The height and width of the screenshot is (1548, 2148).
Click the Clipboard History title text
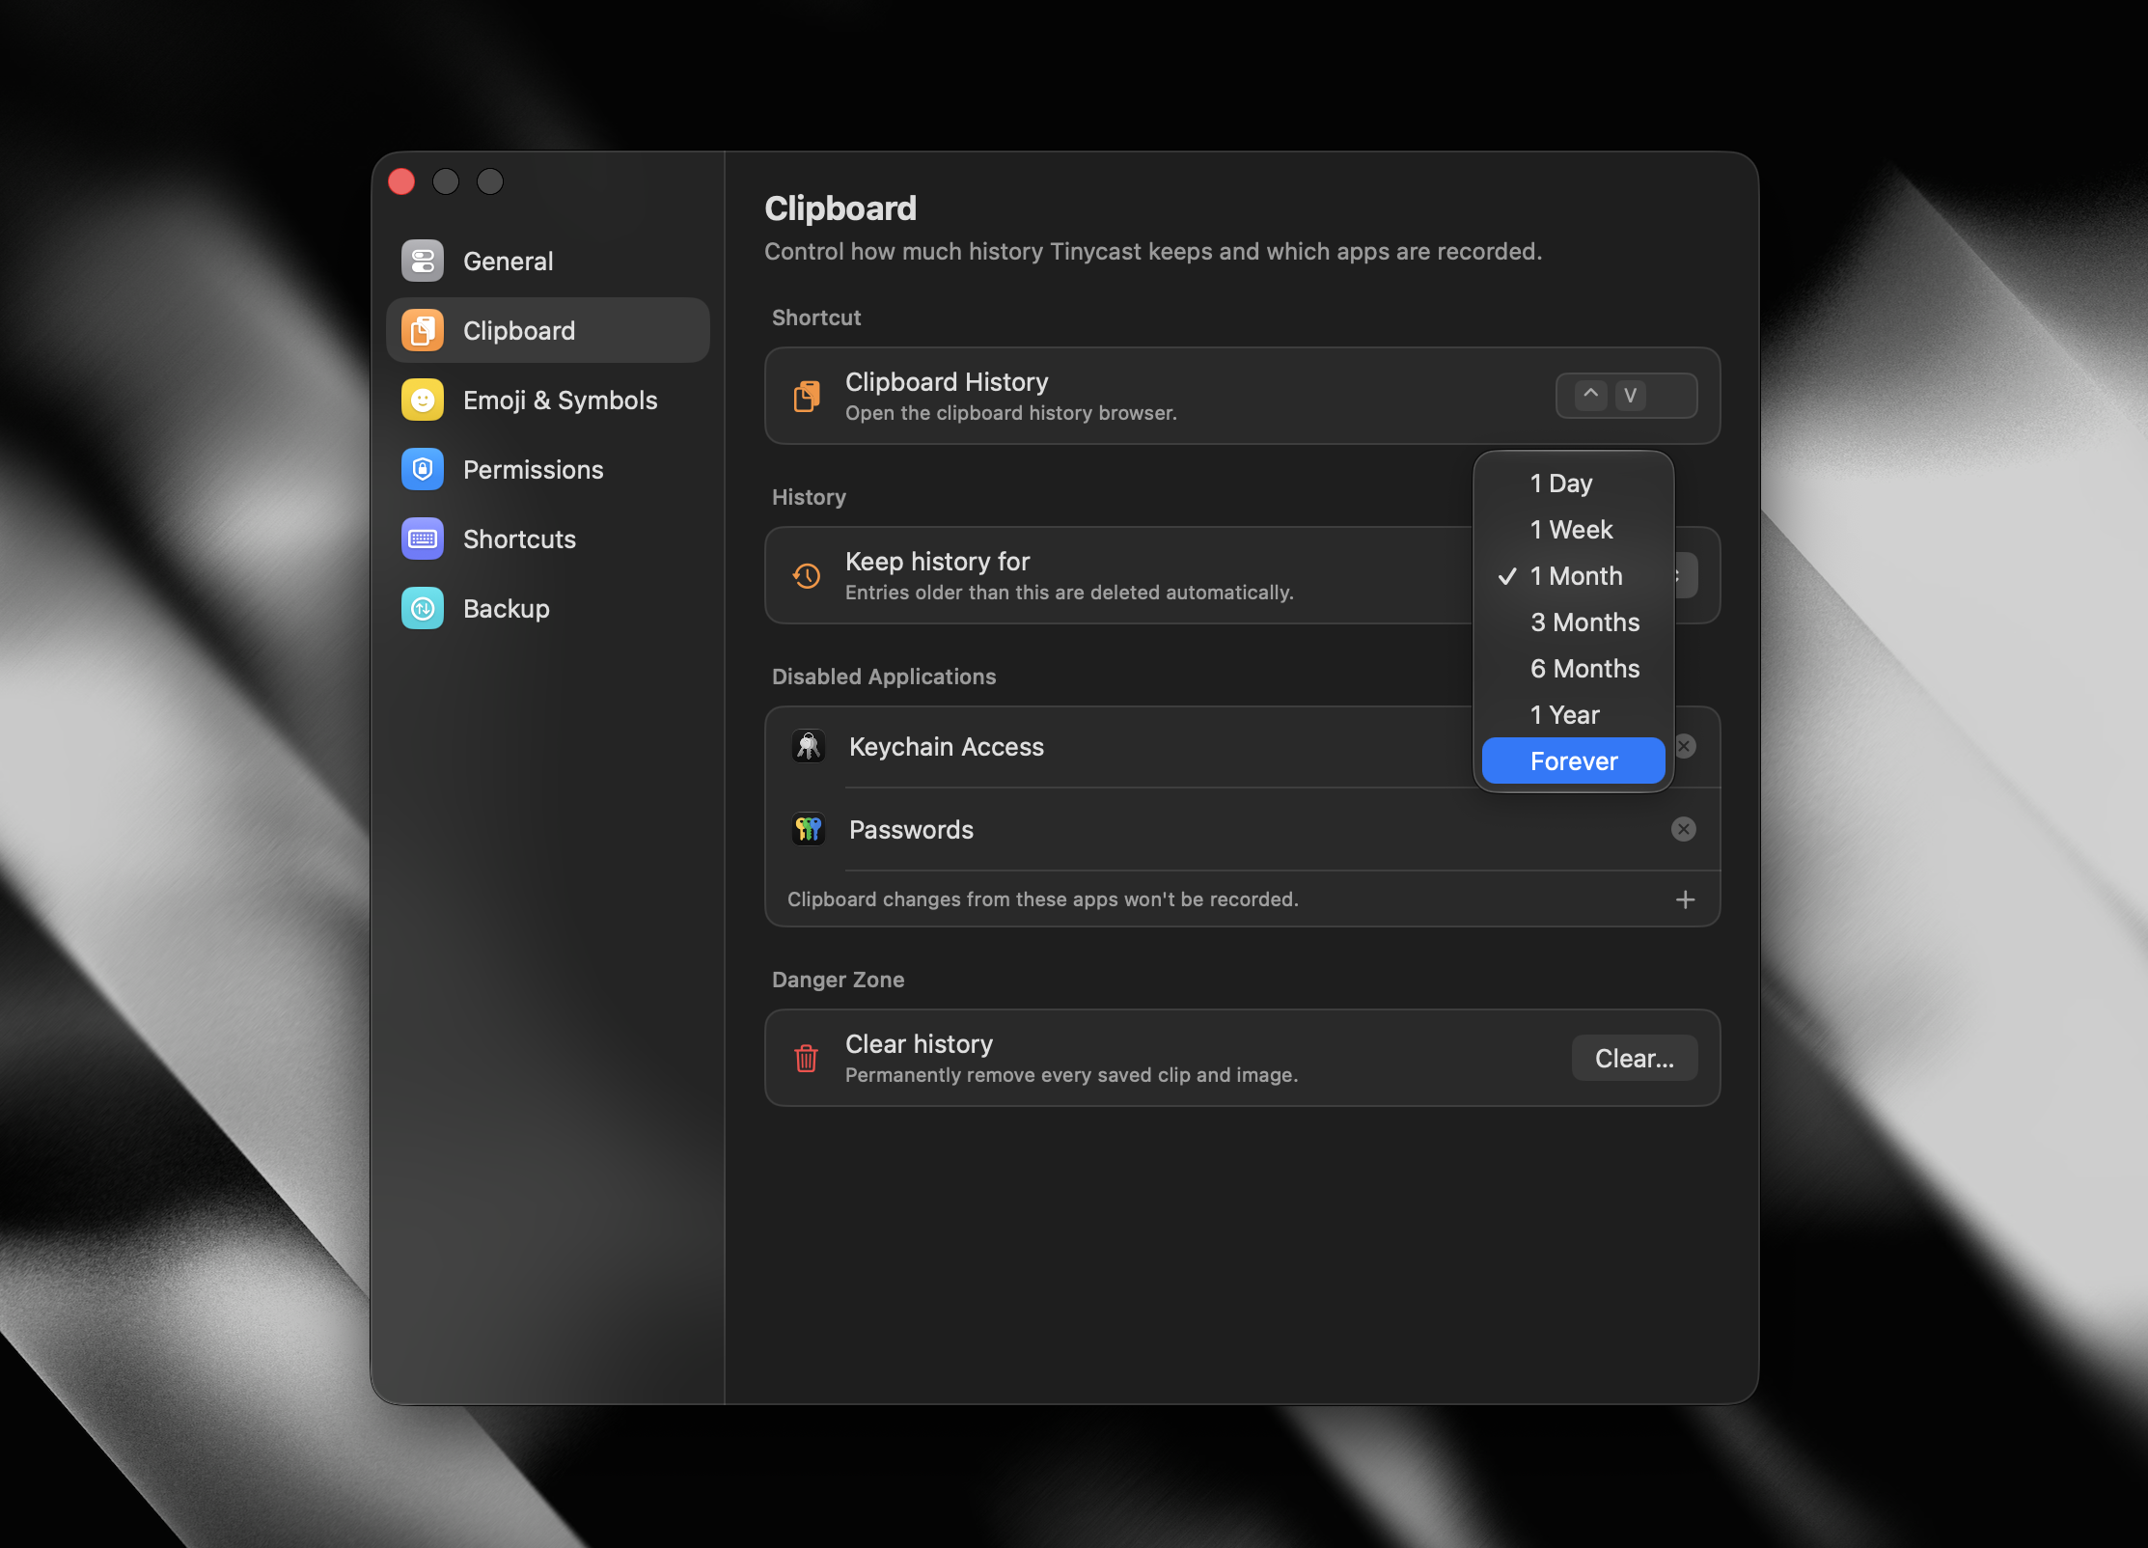(x=947, y=381)
